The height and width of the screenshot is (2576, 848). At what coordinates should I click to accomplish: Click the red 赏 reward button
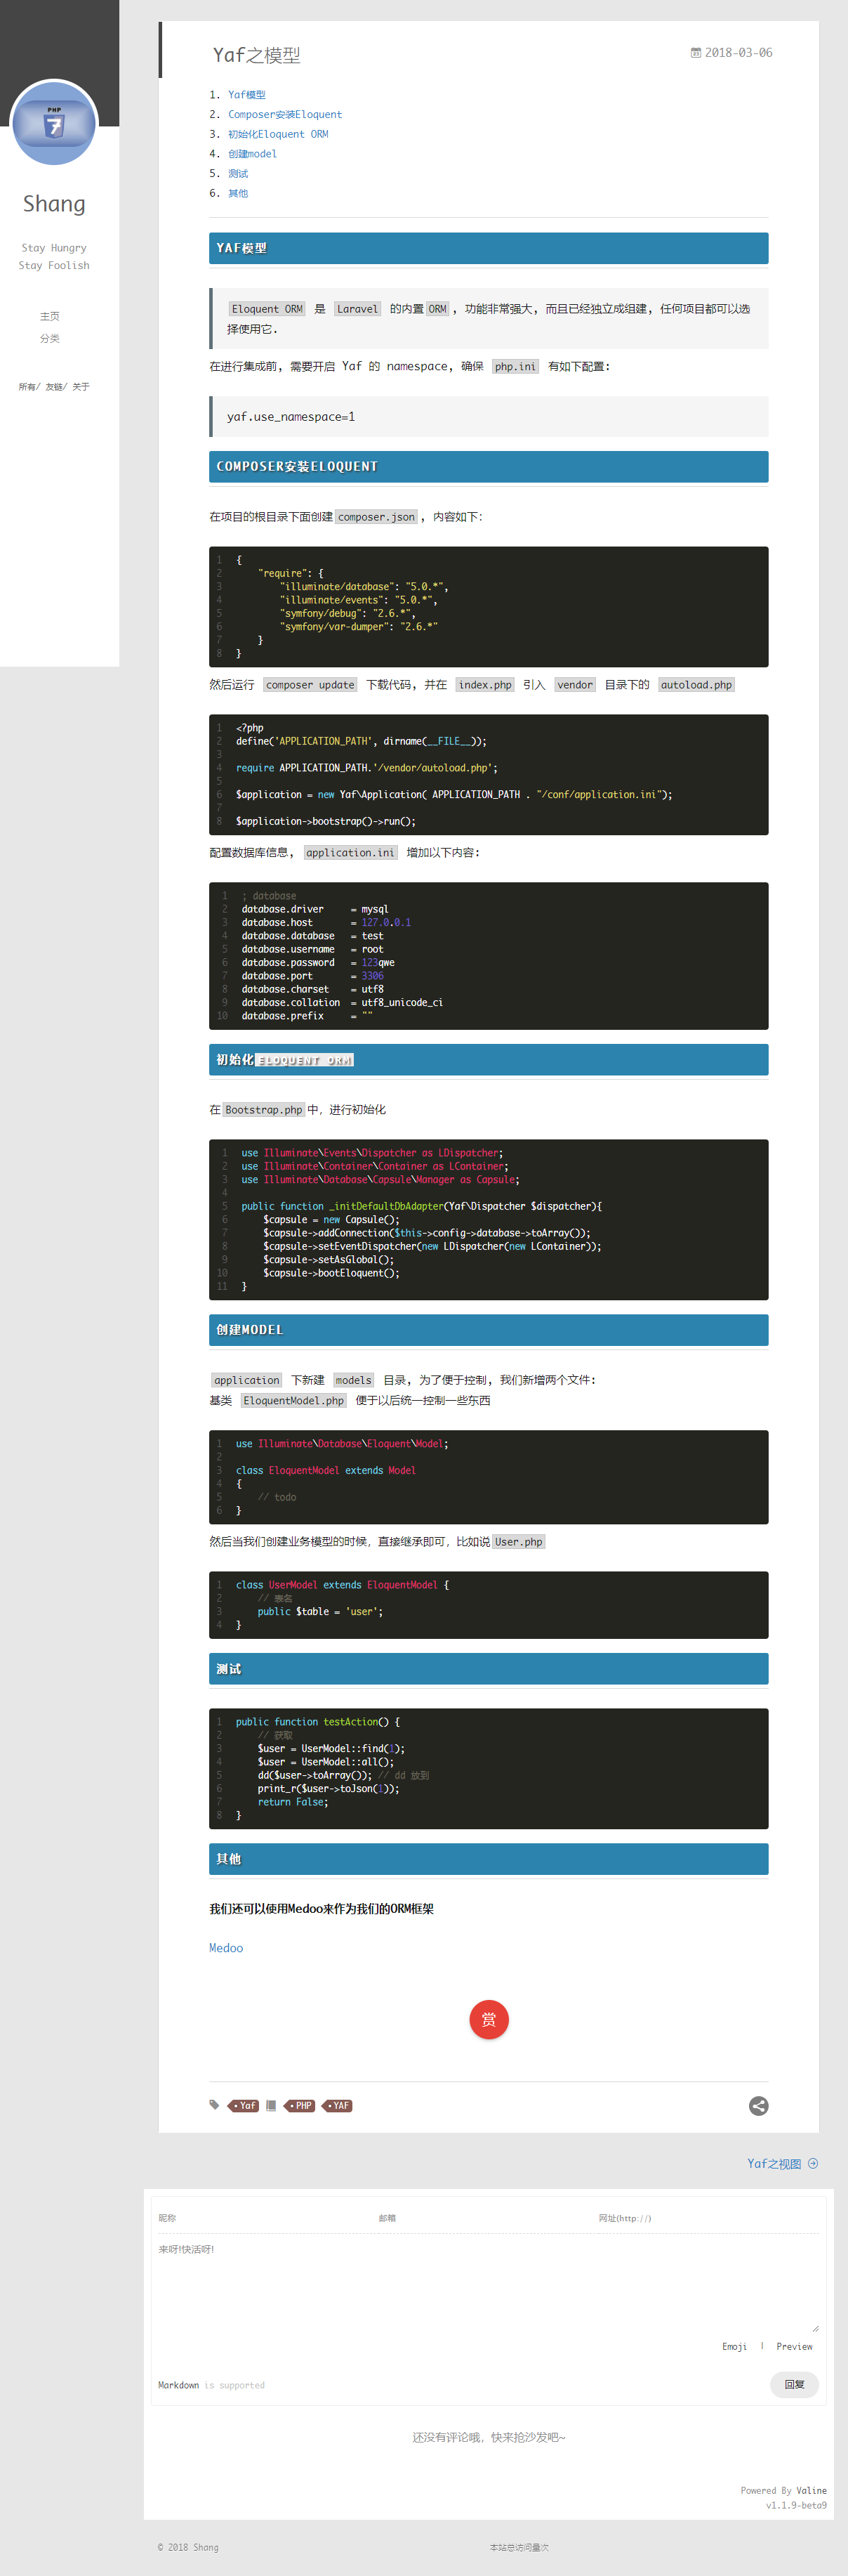pos(489,2020)
